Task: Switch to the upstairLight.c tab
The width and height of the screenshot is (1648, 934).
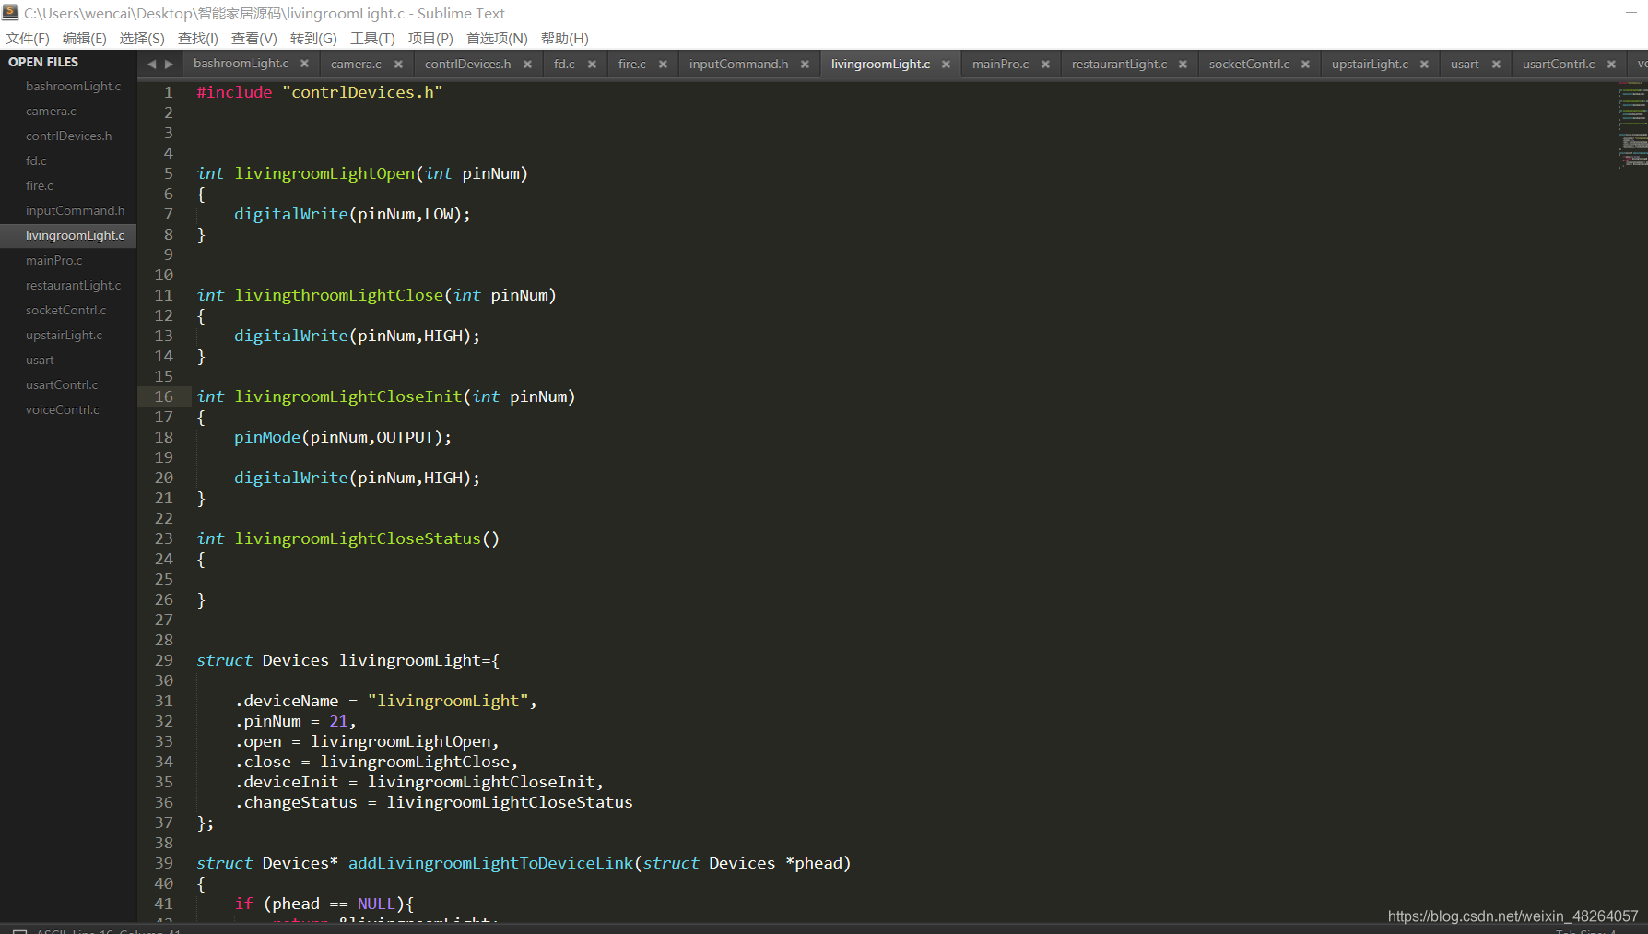Action: point(1370,64)
